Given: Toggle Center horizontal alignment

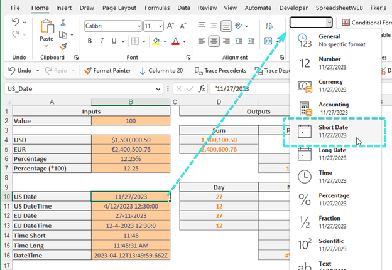Looking at the screenshot, I should click(214, 41).
